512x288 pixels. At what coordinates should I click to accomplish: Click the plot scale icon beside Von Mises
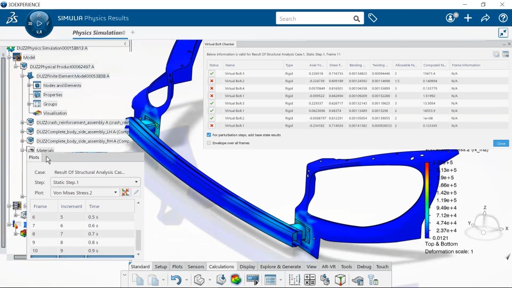click(125, 193)
